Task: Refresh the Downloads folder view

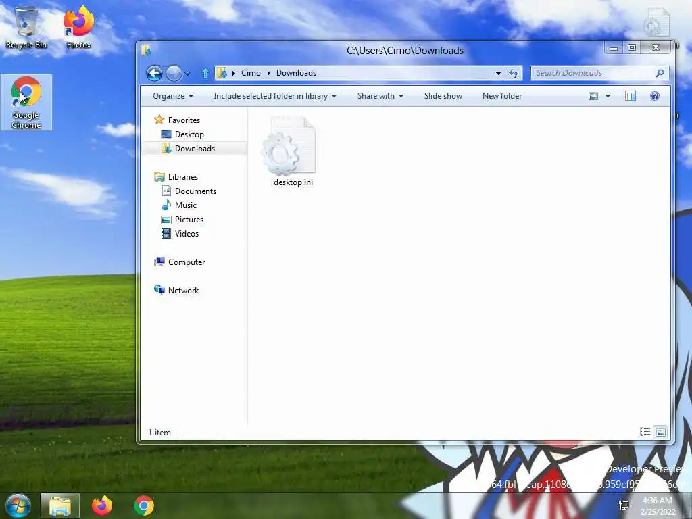Action: pos(514,73)
